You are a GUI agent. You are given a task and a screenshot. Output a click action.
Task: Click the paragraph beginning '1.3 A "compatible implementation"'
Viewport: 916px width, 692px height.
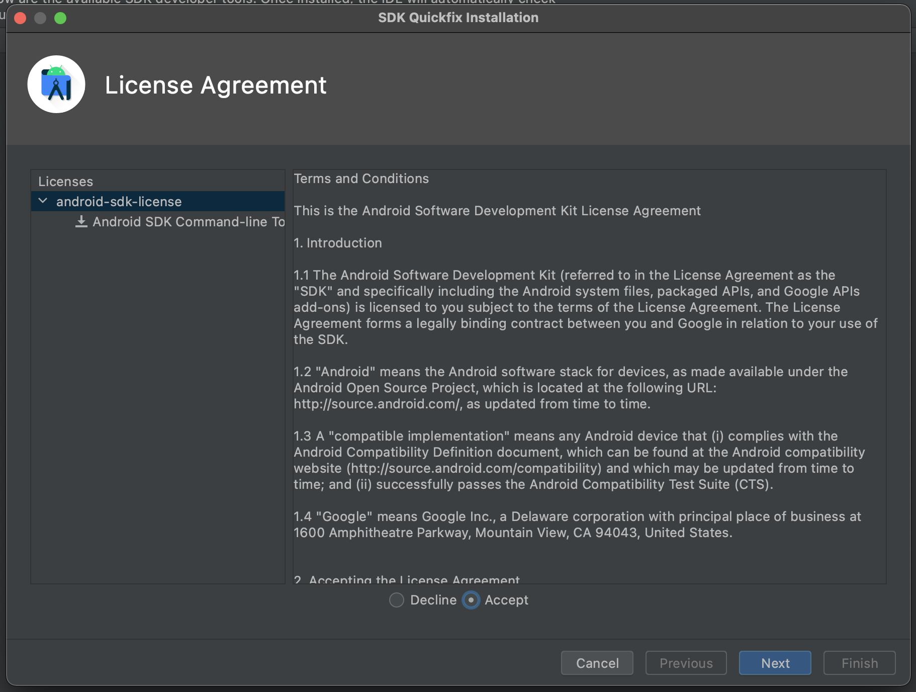[x=579, y=460]
